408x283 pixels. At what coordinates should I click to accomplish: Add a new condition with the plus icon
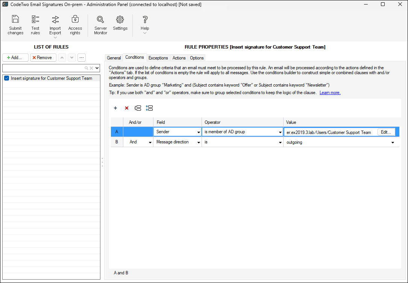(115, 108)
